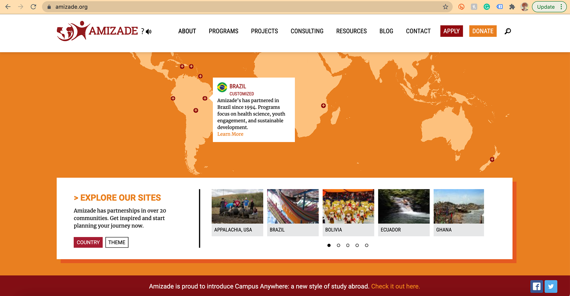This screenshot has width=570, height=296.
Task: Open the Twitter icon
Action: [551, 286]
